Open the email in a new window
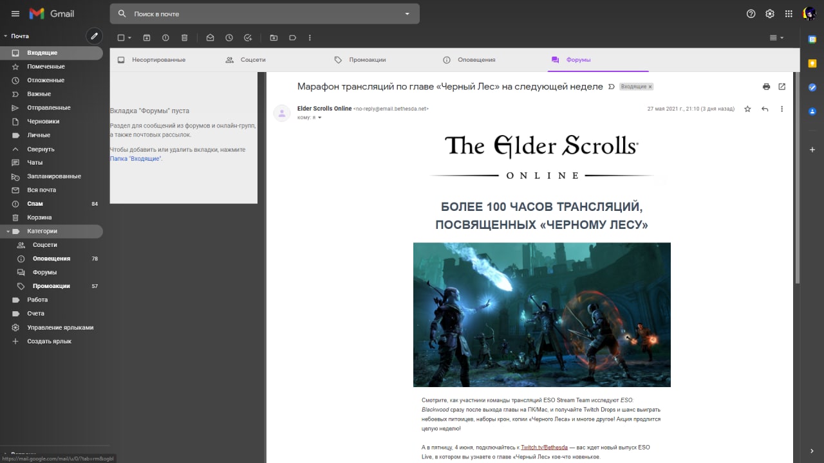Viewport: 824px width, 463px height. click(782, 86)
